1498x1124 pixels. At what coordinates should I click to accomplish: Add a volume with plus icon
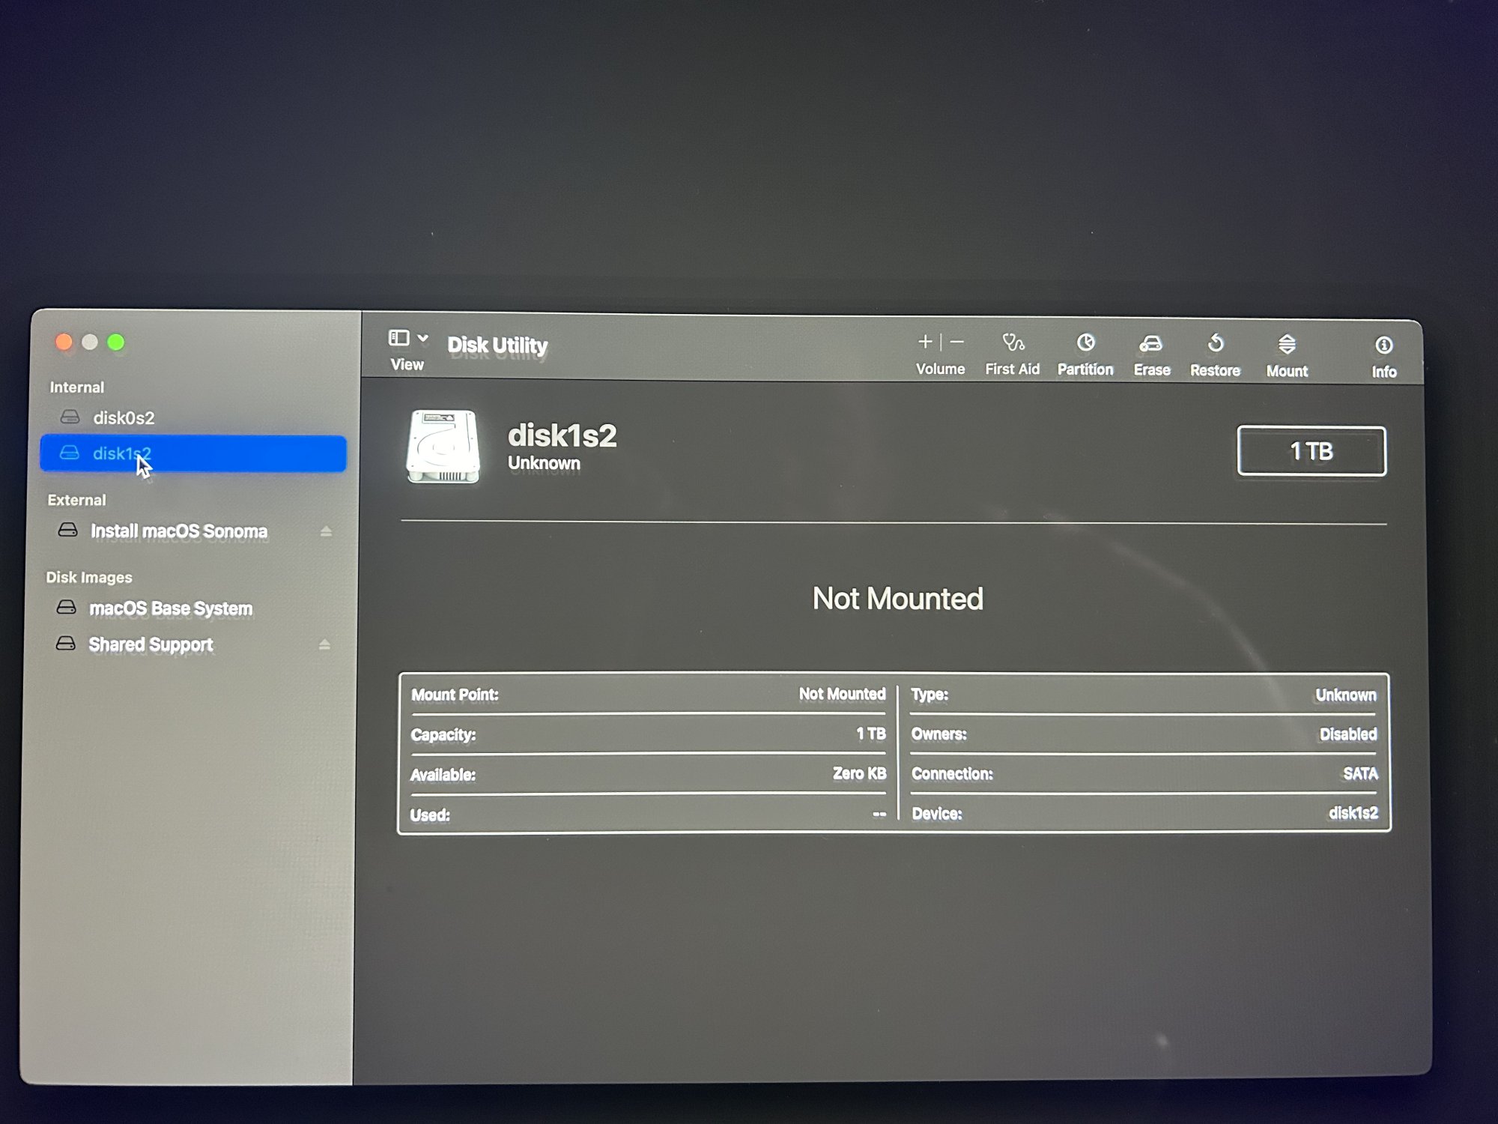(925, 342)
